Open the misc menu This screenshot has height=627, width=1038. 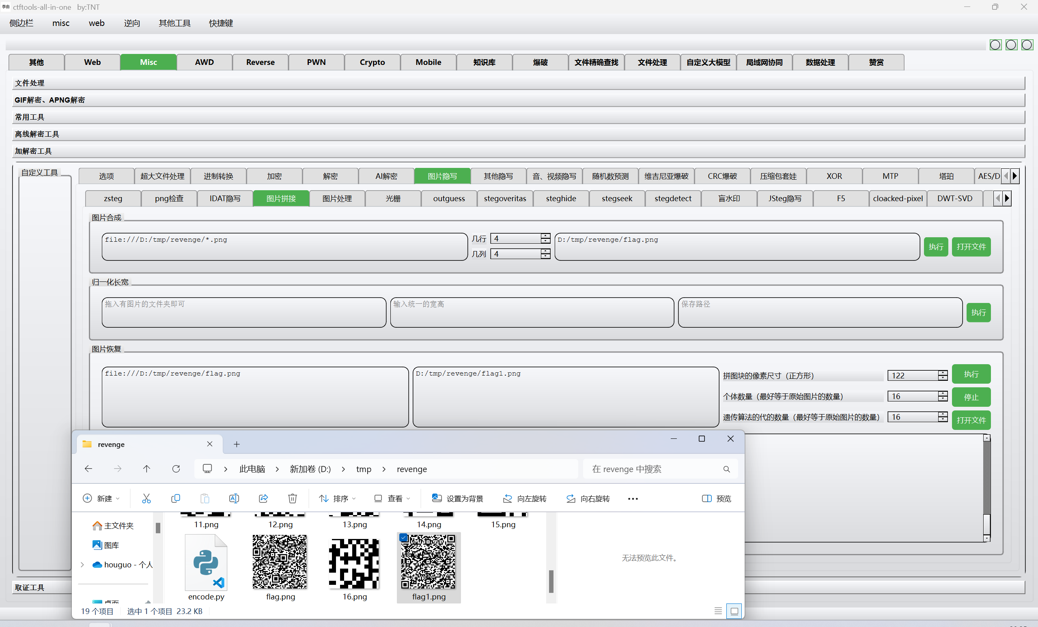pos(60,23)
